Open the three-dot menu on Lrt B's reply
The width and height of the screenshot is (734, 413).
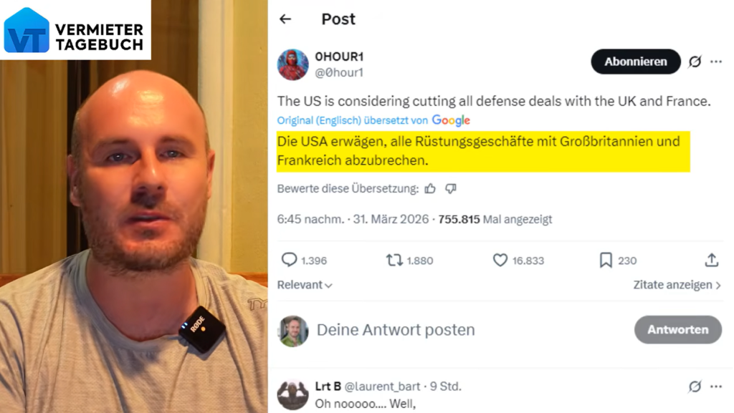[716, 387]
